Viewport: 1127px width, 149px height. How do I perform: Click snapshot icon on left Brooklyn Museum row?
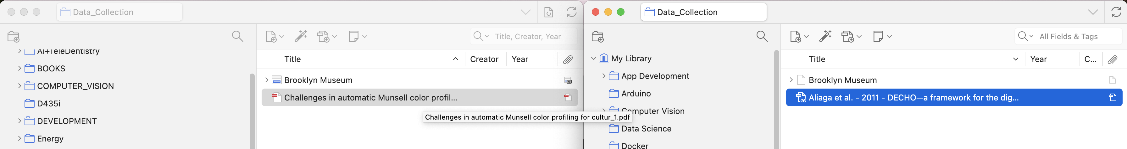(568, 80)
